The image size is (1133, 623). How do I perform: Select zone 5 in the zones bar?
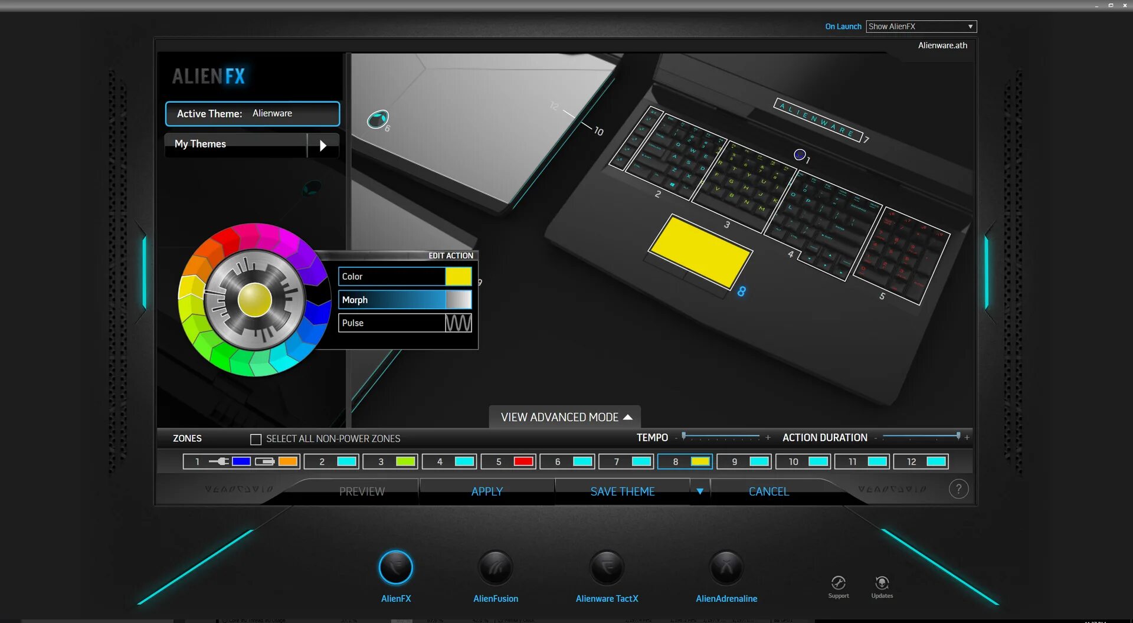[x=508, y=461]
